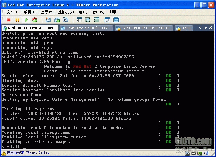Open the 查看(V) menu

click(47, 12)
